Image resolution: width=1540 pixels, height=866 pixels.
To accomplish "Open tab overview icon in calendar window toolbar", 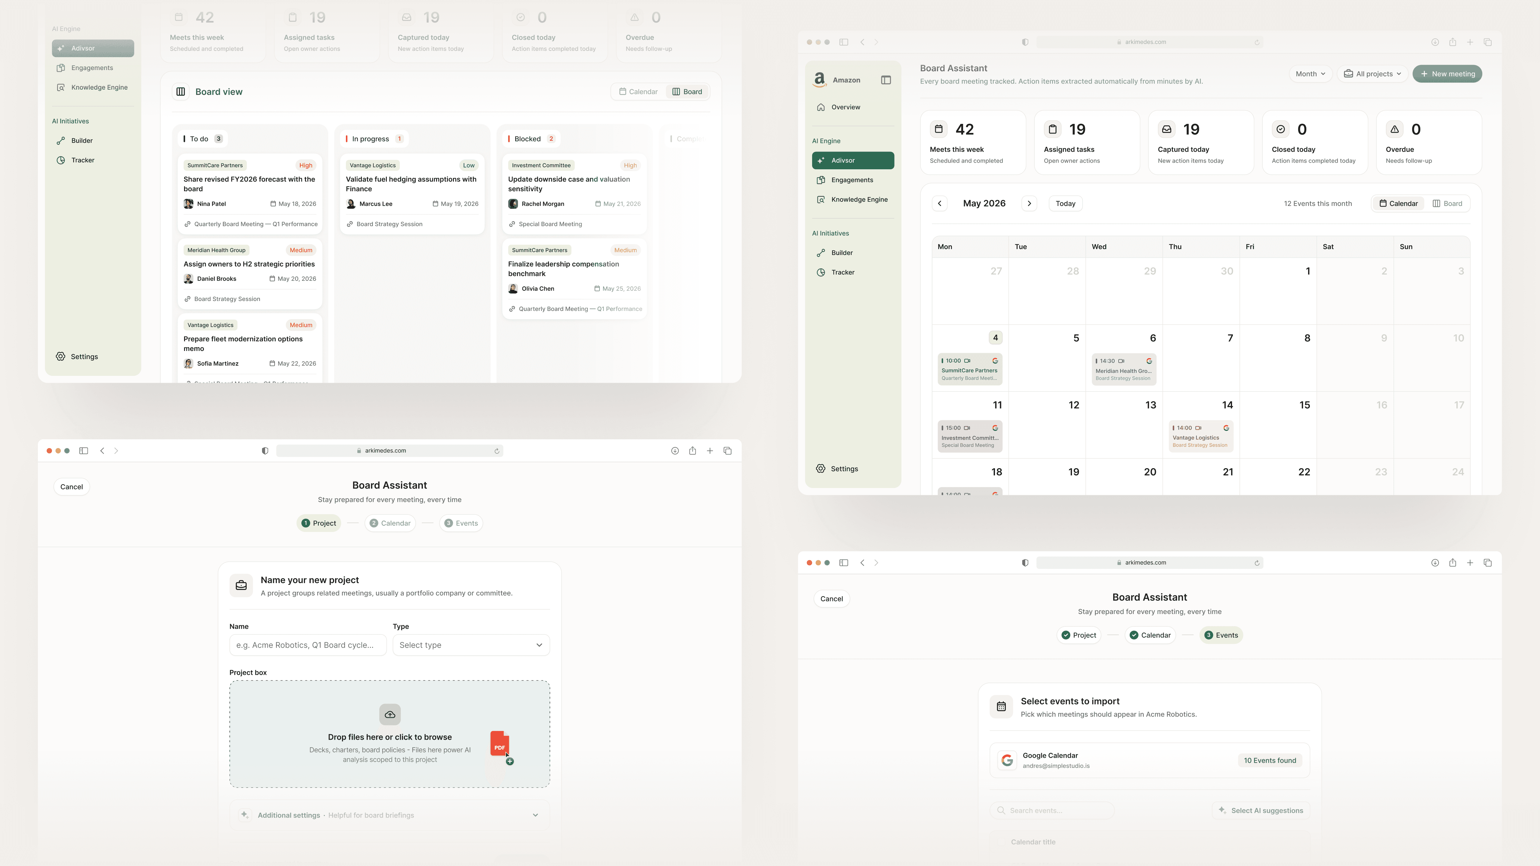I will [x=1487, y=42].
